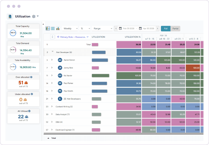Open the Range dropdown
The image size is (209, 145).
click(x=102, y=28)
